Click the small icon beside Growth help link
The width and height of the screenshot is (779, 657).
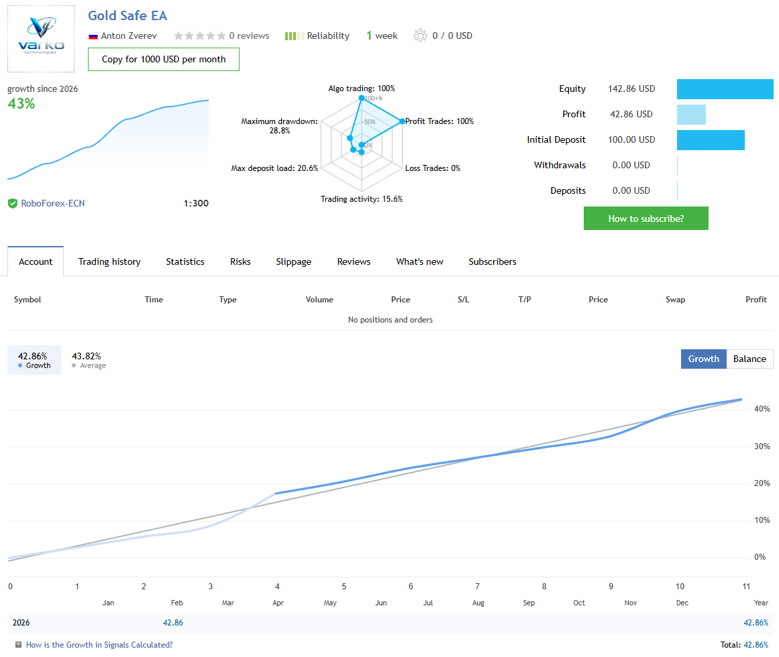[x=18, y=645]
